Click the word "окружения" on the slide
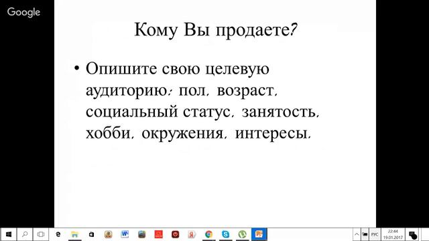429x241 pixels. [x=182, y=134]
